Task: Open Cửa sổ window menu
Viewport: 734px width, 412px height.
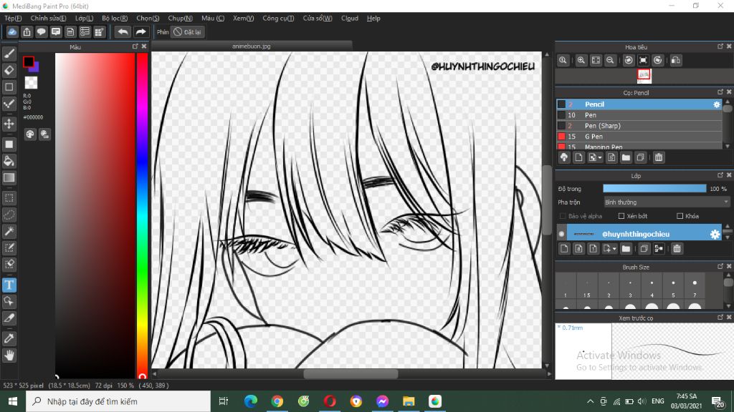Action: [318, 18]
